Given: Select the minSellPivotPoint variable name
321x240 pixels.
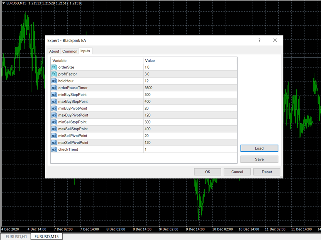Looking at the screenshot, I should tap(72, 136).
